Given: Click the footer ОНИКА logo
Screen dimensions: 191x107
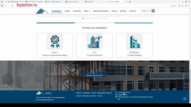Looking at the screenshot, I should point(44,93).
